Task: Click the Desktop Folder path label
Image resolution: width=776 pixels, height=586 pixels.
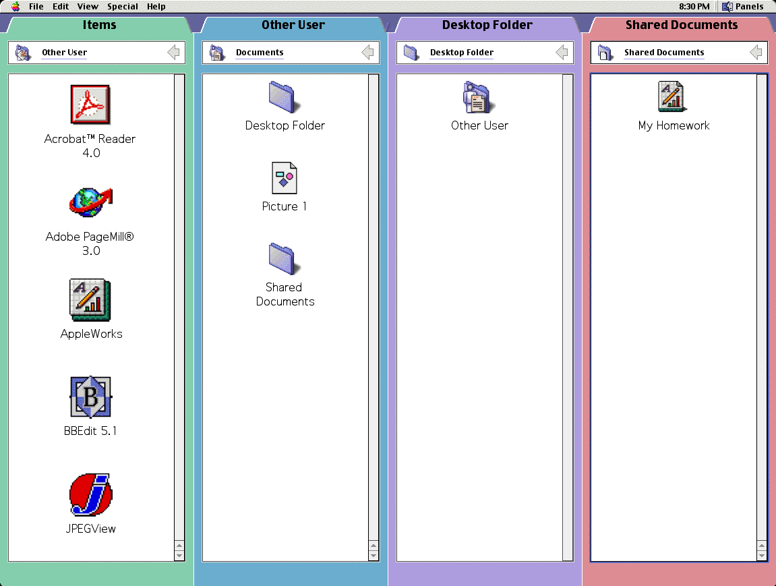Action: click(x=462, y=53)
